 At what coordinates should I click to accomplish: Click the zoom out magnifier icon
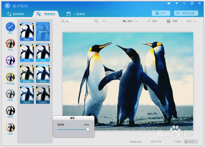[63, 21]
